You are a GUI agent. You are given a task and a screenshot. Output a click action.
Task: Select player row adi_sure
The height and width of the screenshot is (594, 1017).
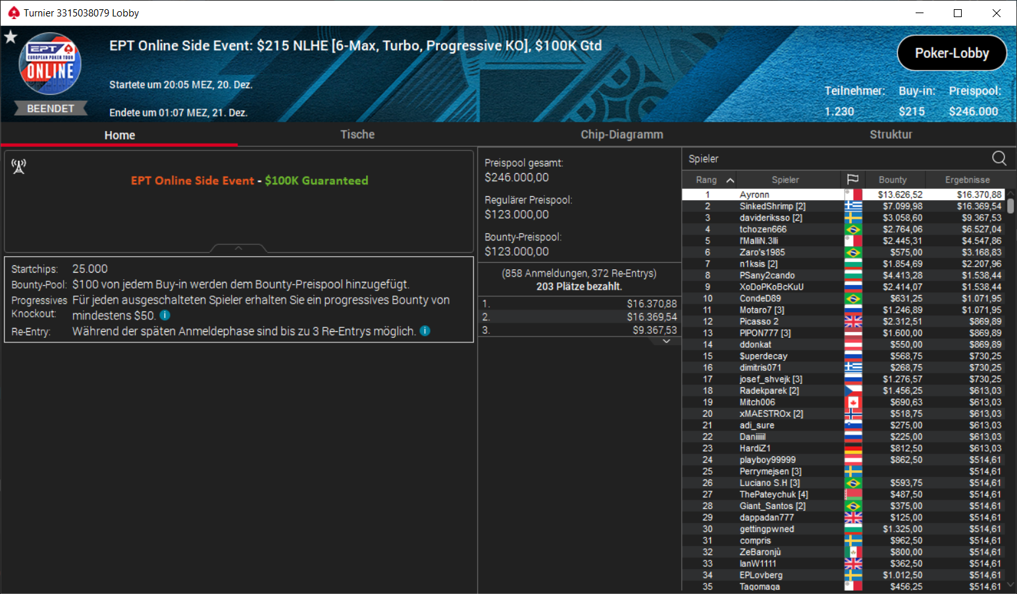click(844, 425)
